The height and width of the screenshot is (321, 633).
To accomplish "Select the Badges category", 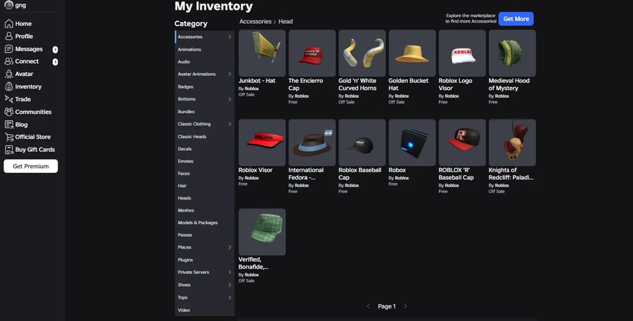I will click(x=186, y=87).
